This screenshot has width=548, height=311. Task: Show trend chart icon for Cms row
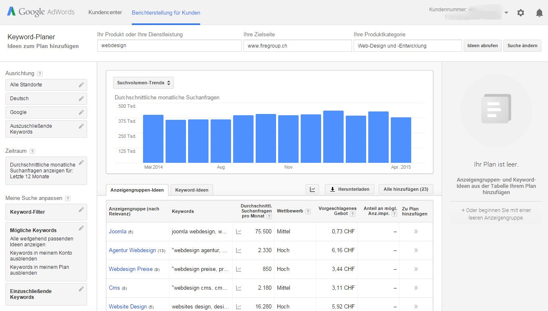(239, 288)
